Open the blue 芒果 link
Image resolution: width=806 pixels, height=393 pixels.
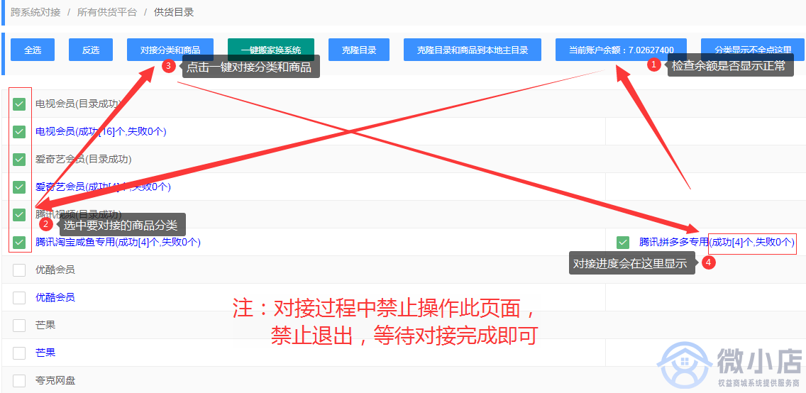click(x=45, y=353)
